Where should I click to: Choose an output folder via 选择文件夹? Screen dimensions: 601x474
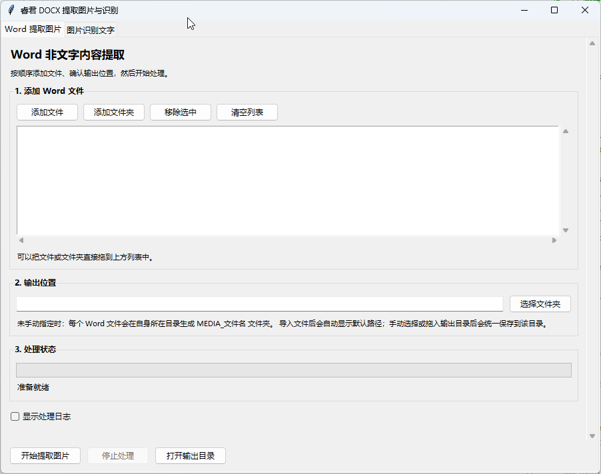pos(540,304)
